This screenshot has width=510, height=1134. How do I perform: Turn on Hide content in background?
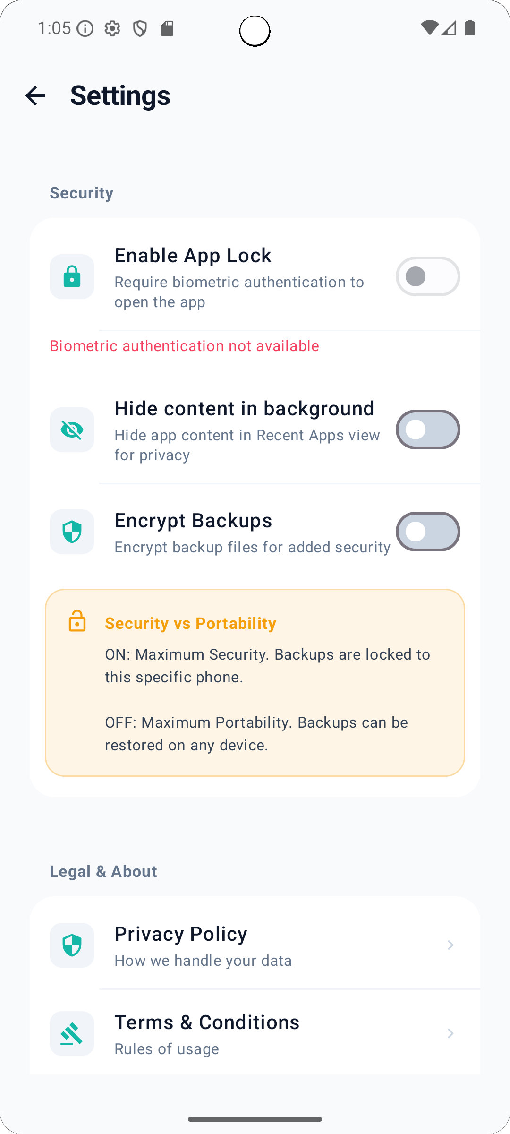point(427,430)
